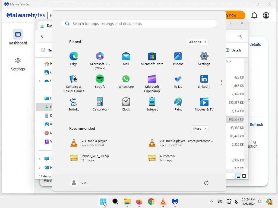This screenshot has width=278, height=208.
Task: Show hidden system tray icons
Action: tap(211, 201)
